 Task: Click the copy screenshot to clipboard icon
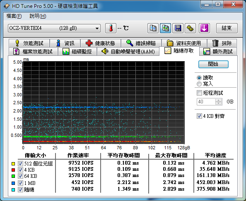[165, 28]
